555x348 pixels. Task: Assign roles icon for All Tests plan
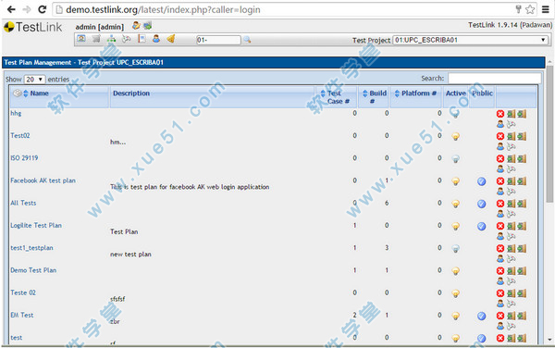coord(500,214)
